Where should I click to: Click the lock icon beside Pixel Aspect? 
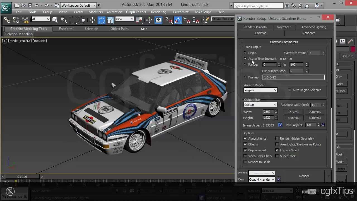pyautogui.click(x=323, y=125)
